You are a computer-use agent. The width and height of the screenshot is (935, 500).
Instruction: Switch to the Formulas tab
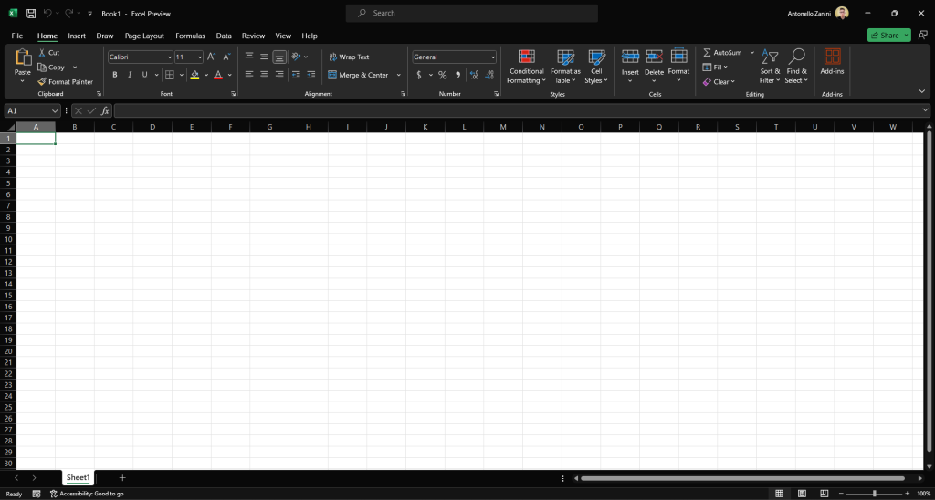click(190, 36)
